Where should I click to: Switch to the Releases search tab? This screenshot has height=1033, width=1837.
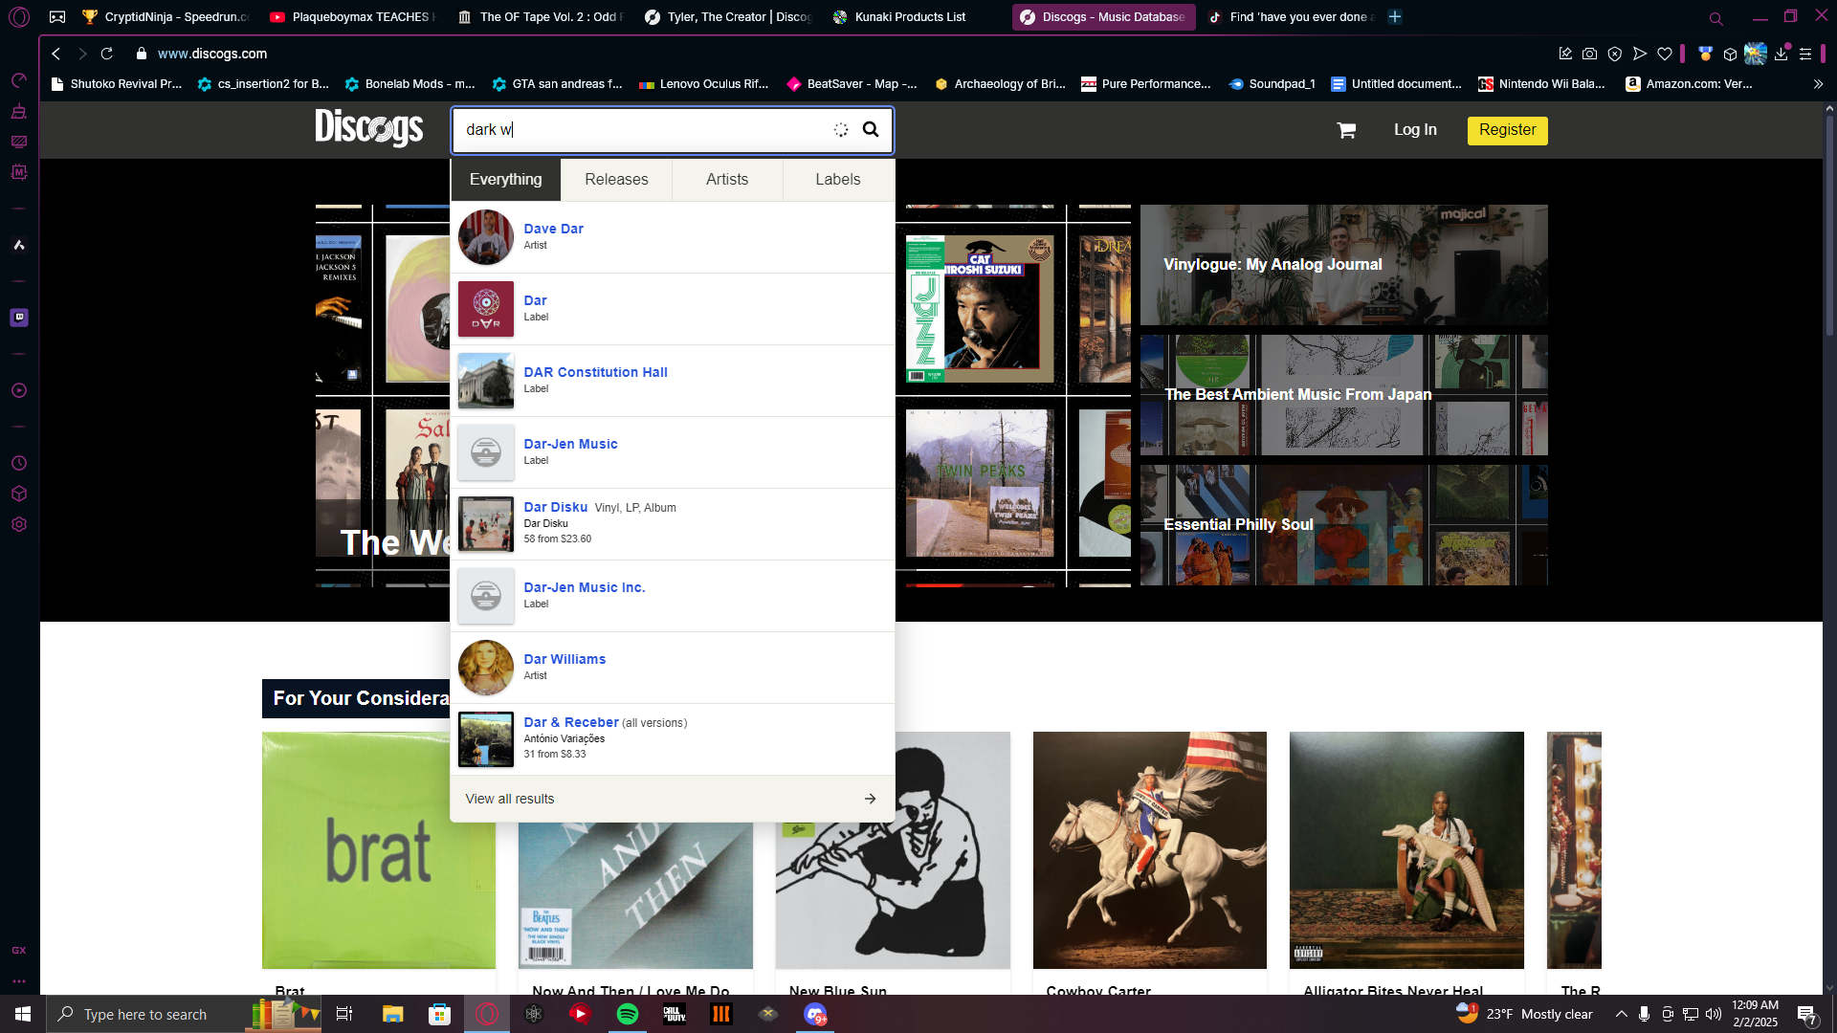coord(616,180)
